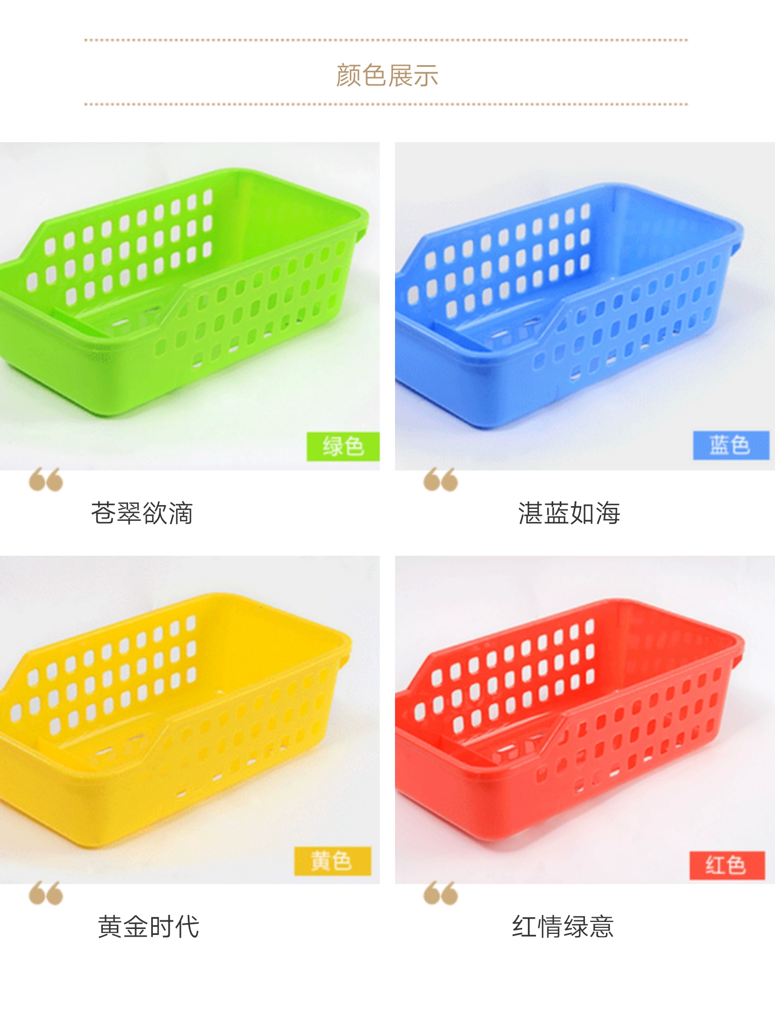Click the quote mark icon above 苍翠欲滴

[46, 479]
